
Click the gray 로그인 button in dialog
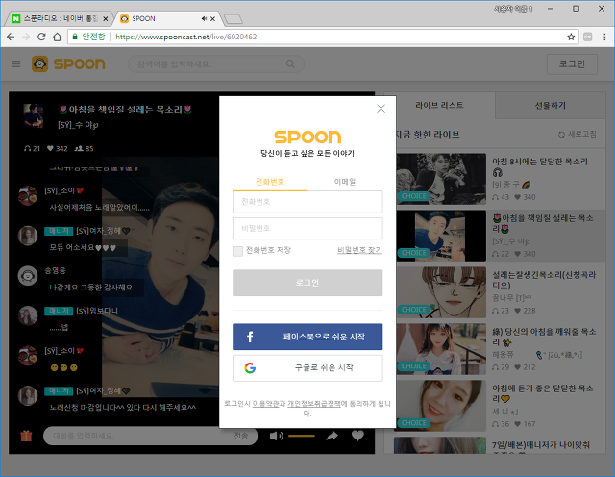tap(307, 283)
